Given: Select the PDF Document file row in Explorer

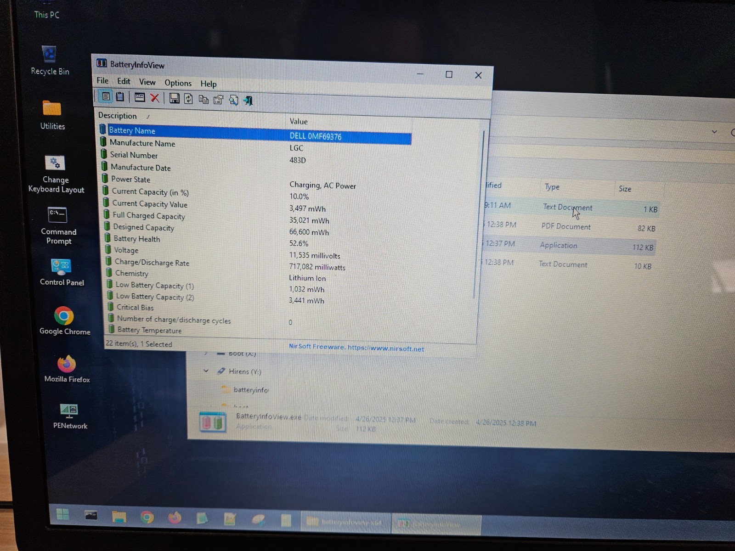Looking at the screenshot, I should tap(570, 226).
